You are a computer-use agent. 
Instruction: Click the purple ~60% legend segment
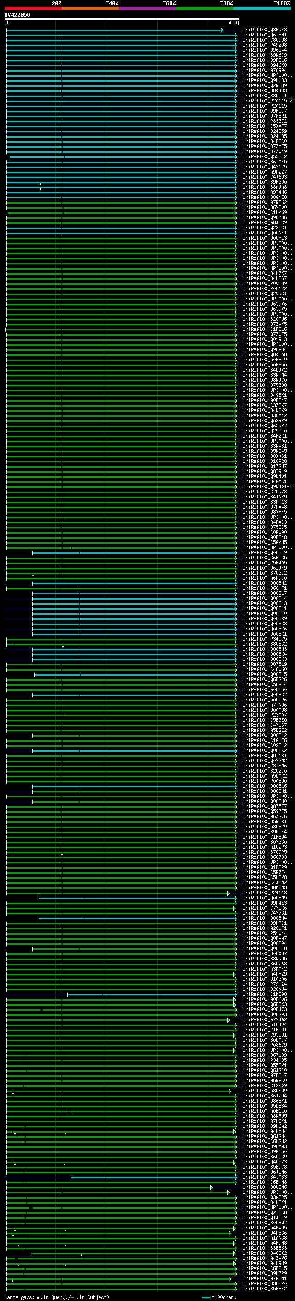[148, 8]
